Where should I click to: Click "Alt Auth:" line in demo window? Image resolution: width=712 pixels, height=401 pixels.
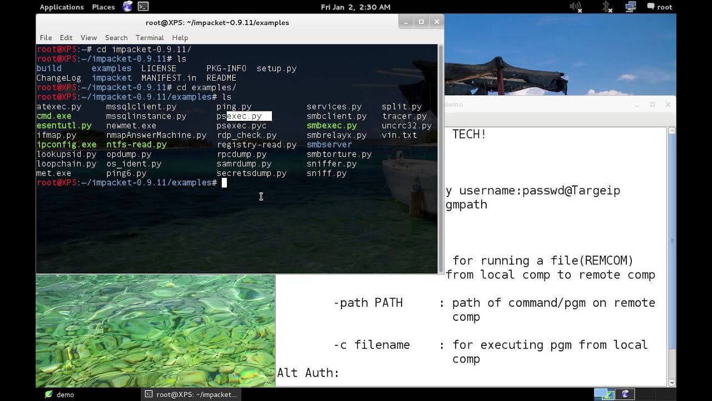point(308,373)
